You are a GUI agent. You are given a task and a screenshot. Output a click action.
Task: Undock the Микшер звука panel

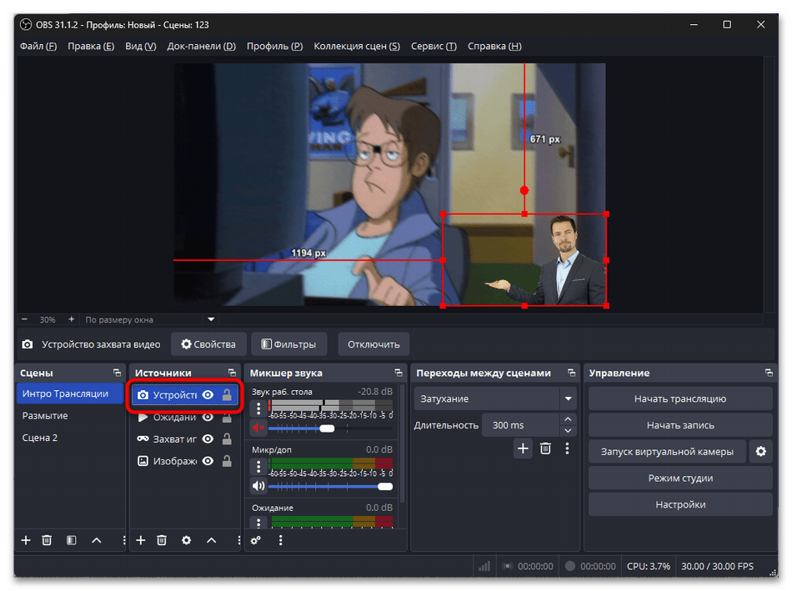[399, 373]
